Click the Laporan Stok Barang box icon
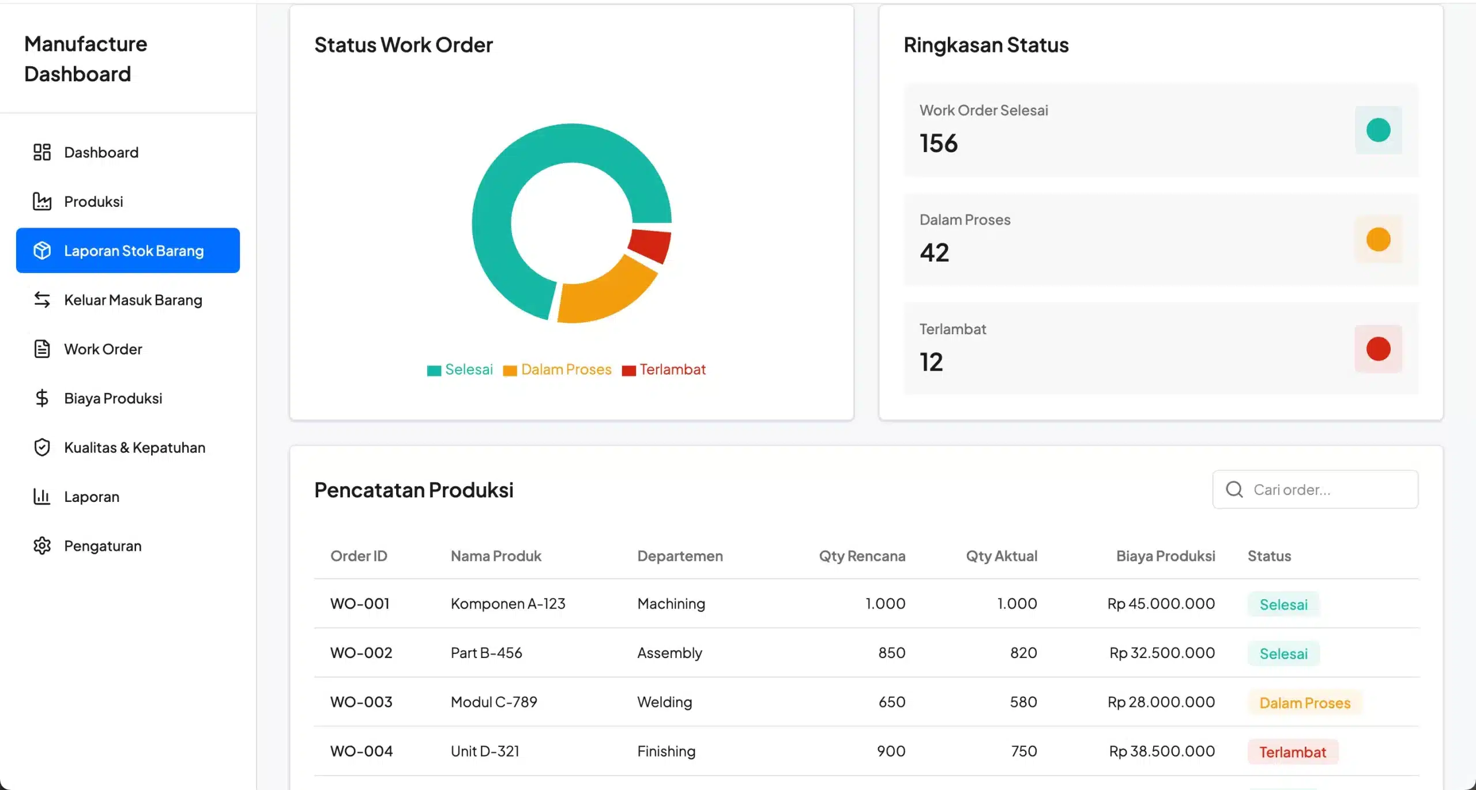 [x=42, y=250]
